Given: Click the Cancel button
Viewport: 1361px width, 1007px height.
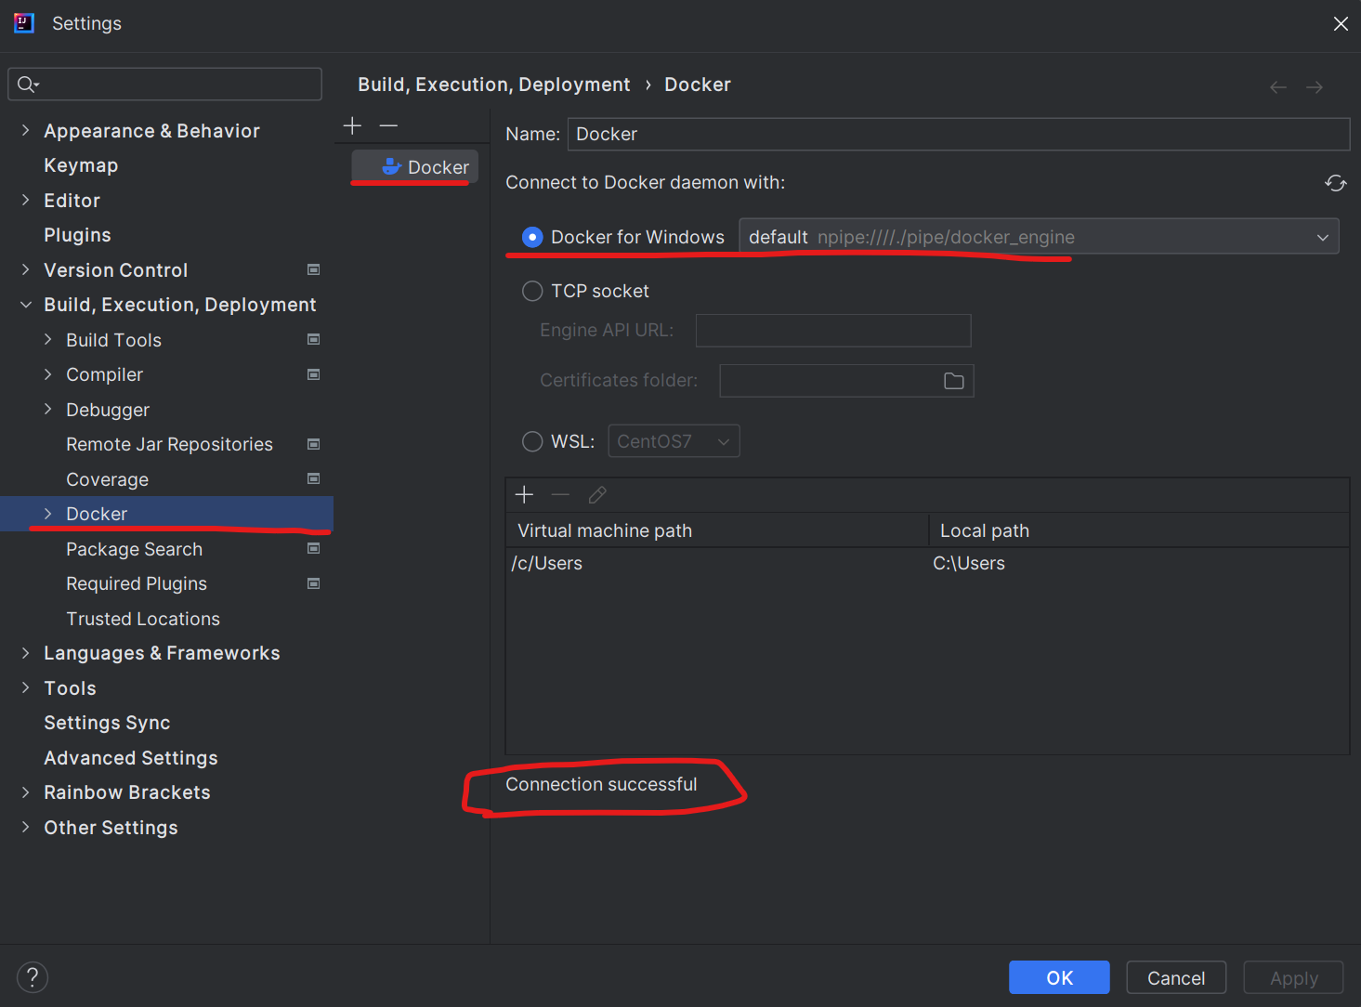Looking at the screenshot, I should (1176, 977).
